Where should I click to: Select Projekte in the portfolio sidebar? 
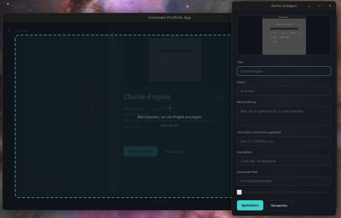point(21,31)
